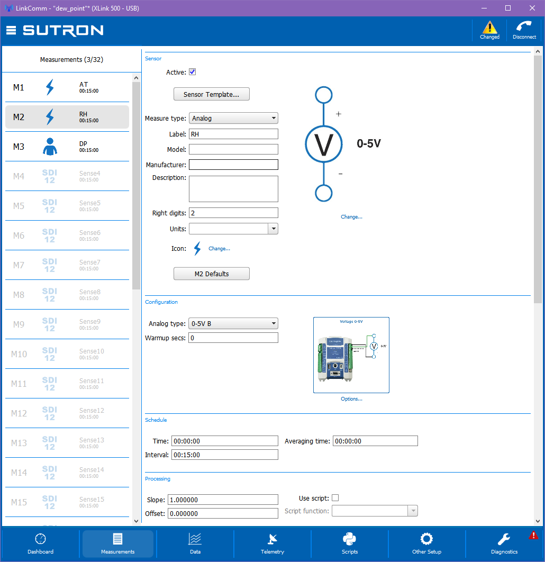Click the Voltage 0-5V wiring thumbnail
This screenshot has width=545, height=562.
[351, 355]
